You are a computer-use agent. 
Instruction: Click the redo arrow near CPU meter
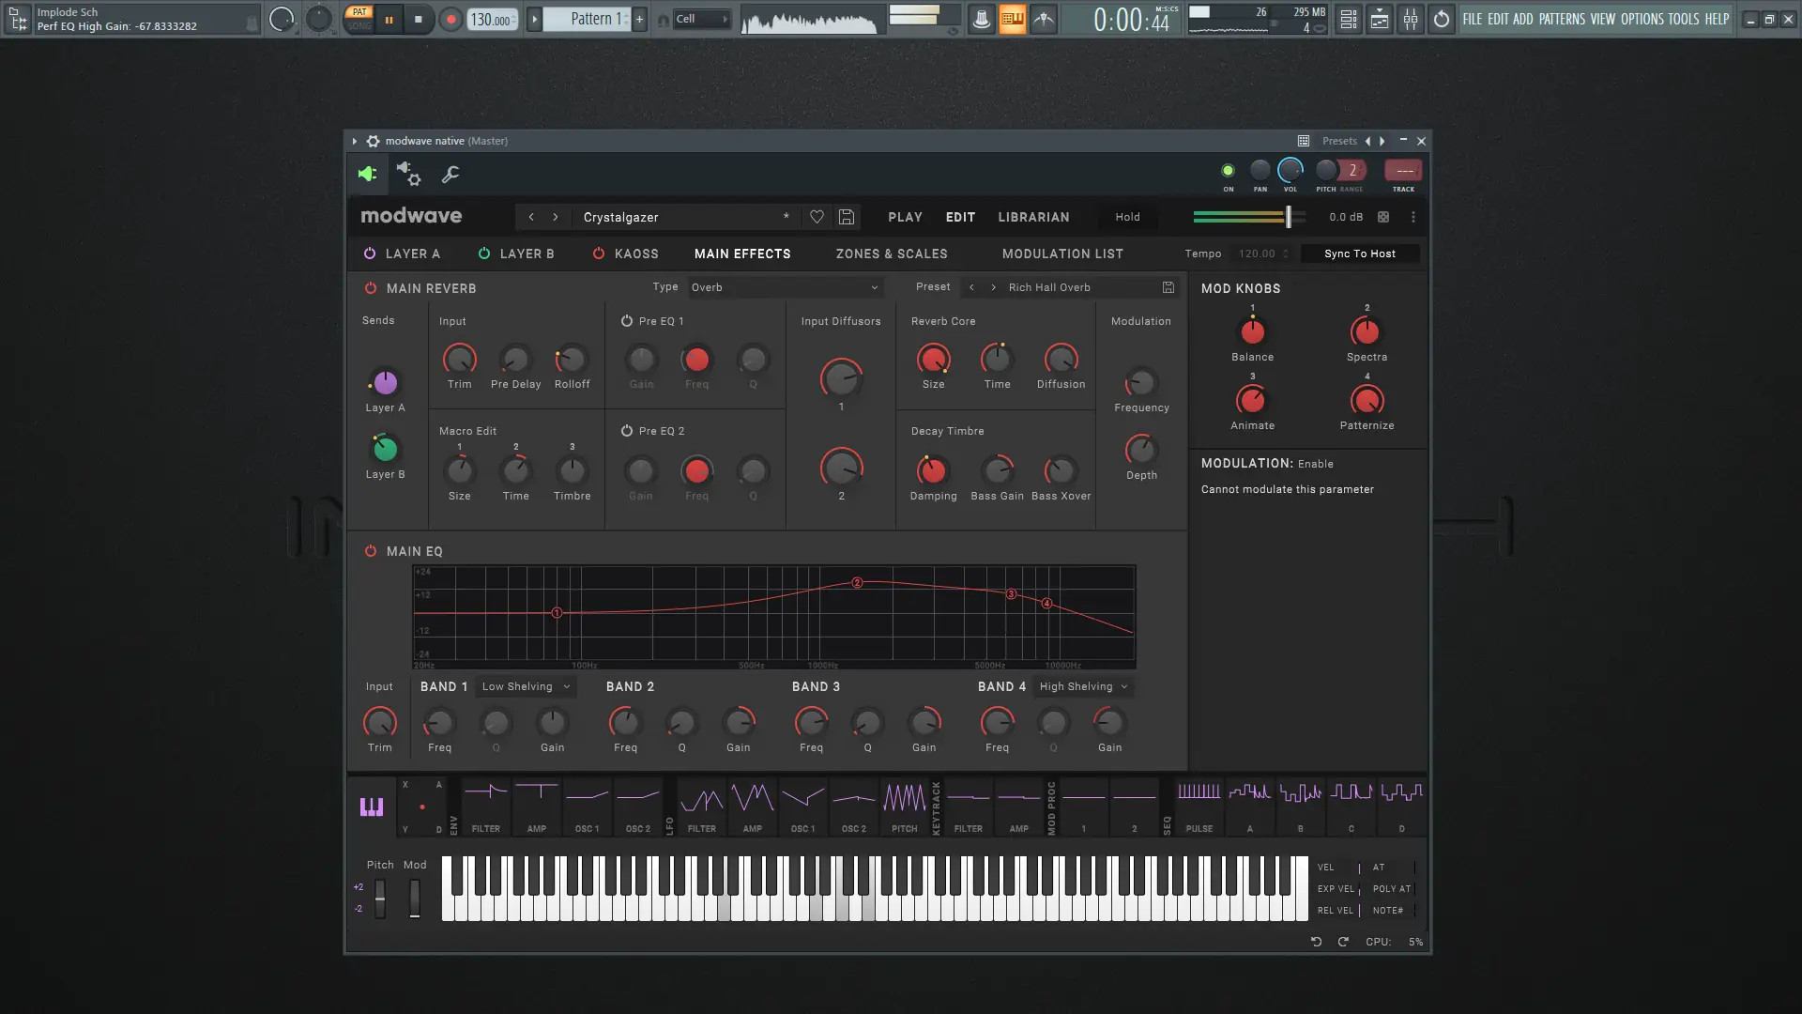(1343, 942)
